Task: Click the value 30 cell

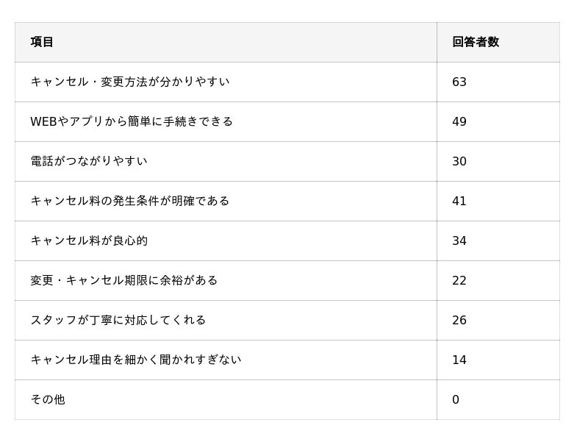Action: click(459, 161)
